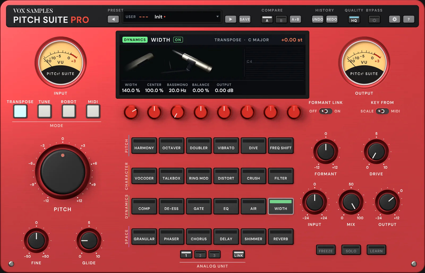Select analog unit 3
Screen dimensions: 425x273
point(214,254)
